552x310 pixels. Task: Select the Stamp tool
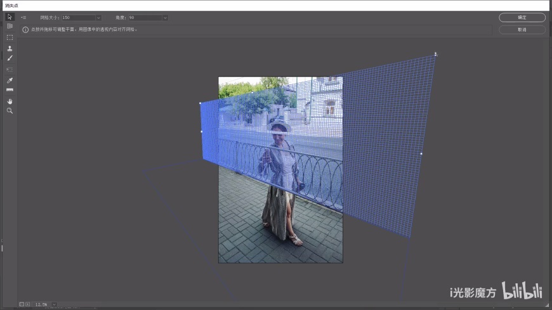(10, 48)
